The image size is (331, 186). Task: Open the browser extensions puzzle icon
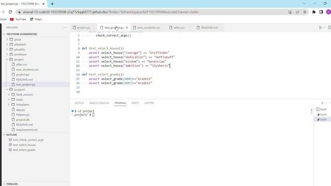(x=314, y=12)
